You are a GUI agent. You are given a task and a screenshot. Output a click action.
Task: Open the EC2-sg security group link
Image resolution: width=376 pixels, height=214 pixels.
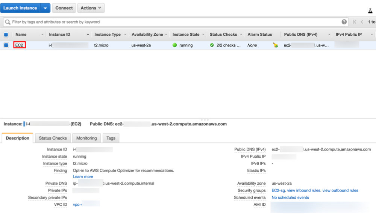point(278,191)
